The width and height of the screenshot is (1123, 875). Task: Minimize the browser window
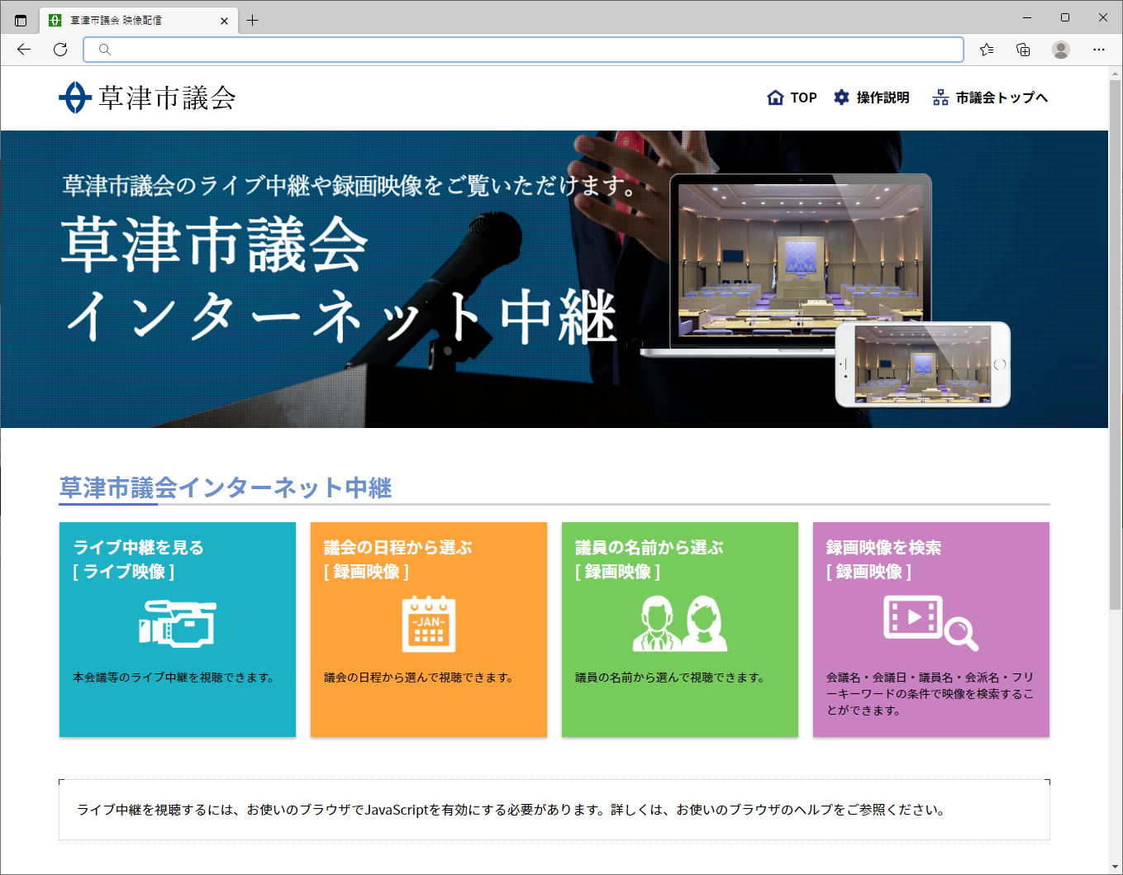pyautogui.click(x=1027, y=17)
